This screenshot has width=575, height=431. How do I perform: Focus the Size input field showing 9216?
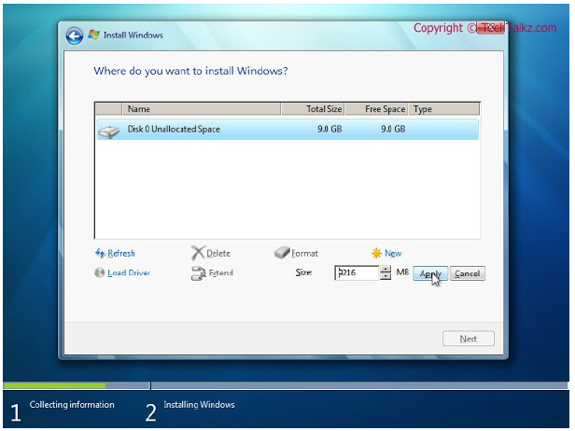357,272
